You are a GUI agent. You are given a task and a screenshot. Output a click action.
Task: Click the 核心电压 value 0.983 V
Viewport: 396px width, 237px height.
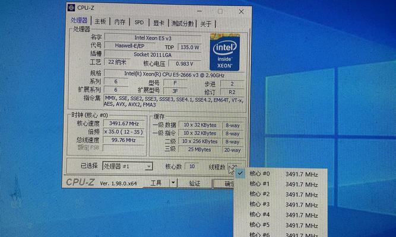185,64
